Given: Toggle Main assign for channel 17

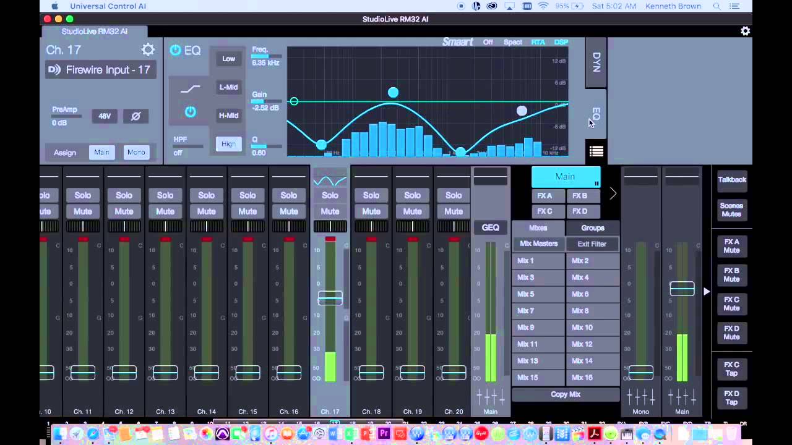Looking at the screenshot, I should point(101,153).
